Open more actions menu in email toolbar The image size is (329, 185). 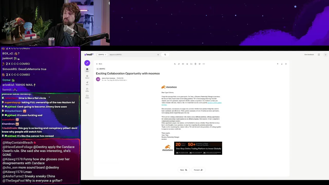[x=204, y=64]
